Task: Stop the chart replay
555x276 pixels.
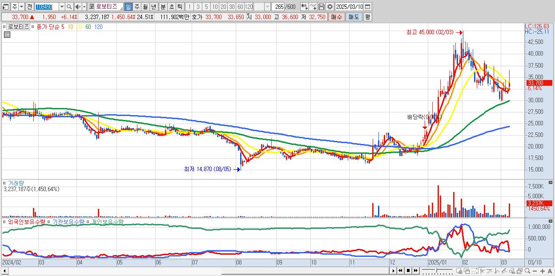Action: click(x=408, y=271)
